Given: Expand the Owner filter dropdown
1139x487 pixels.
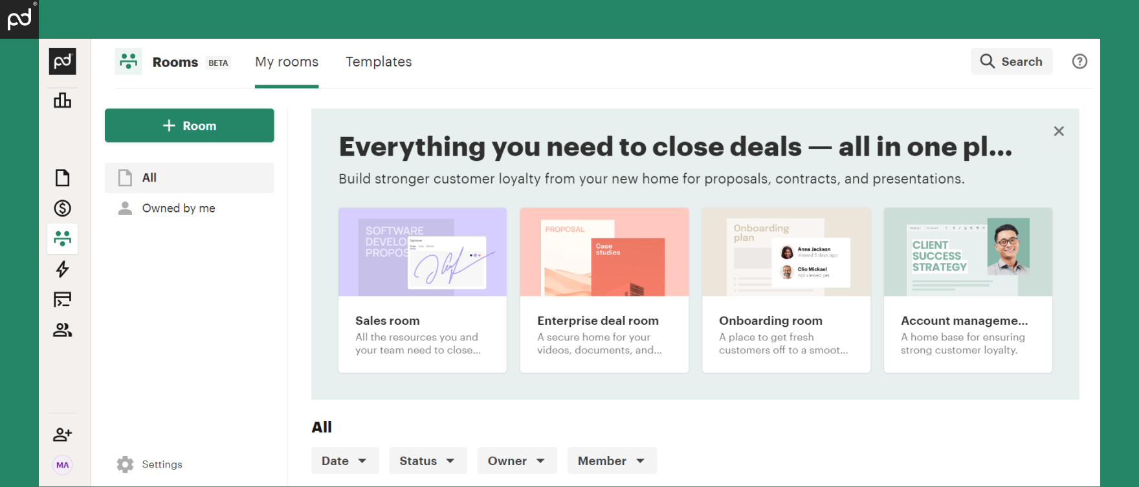Looking at the screenshot, I should [516, 461].
